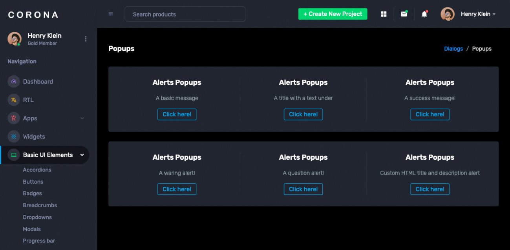This screenshot has width=510, height=250.
Task: Go to Dropdowns in the sidebar
Action: click(x=37, y=217)
